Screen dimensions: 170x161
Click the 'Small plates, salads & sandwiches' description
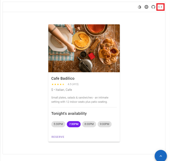pyautogui.click(x=80, y=100)
